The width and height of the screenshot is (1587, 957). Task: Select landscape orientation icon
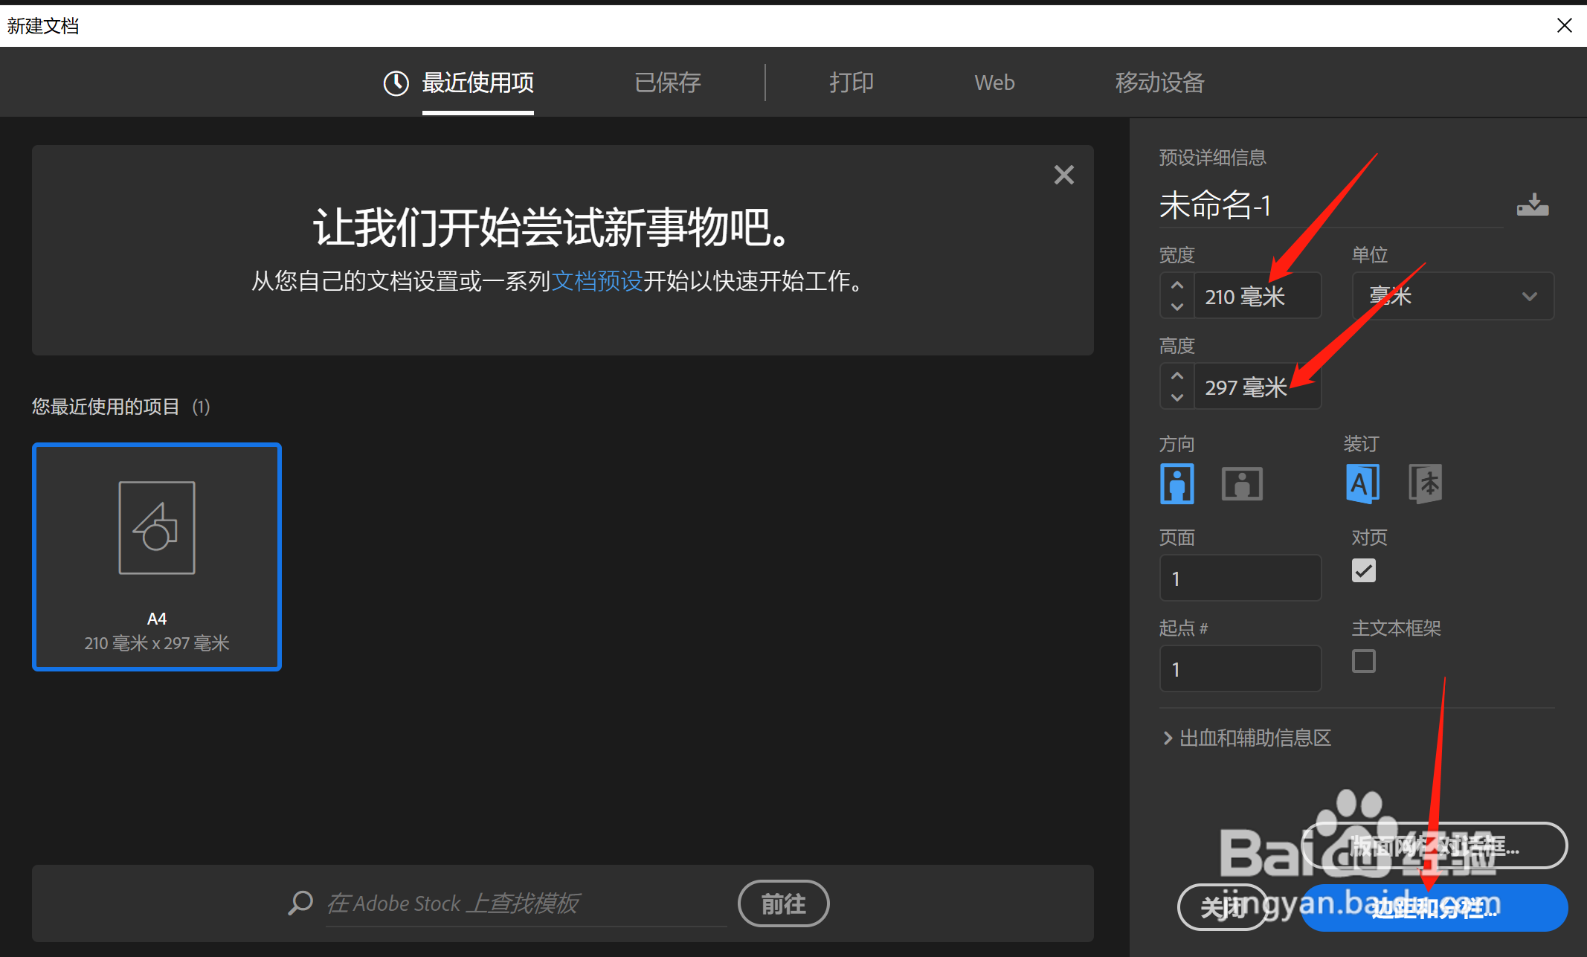click(1242, 484)
